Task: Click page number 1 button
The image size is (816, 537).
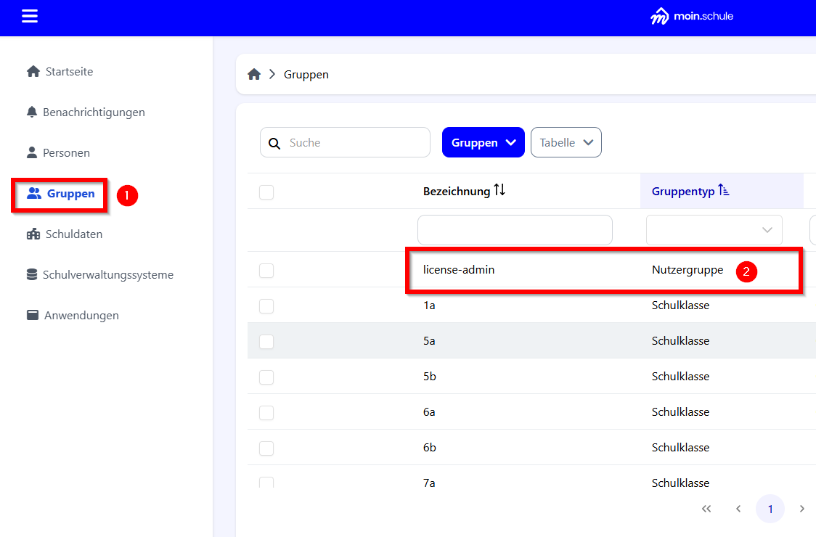Action: click(770, 509)
